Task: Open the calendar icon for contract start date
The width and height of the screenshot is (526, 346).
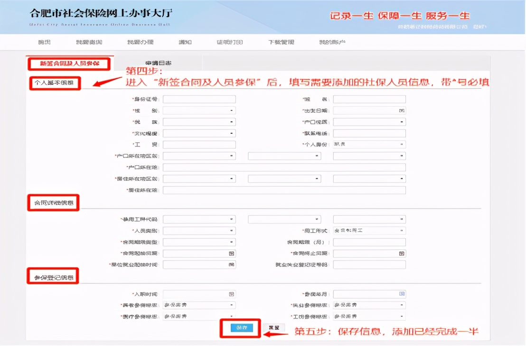Action: 232,254
